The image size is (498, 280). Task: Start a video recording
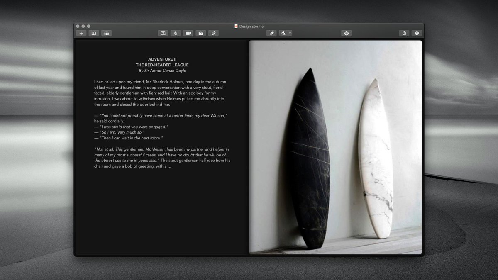(188, 33)
